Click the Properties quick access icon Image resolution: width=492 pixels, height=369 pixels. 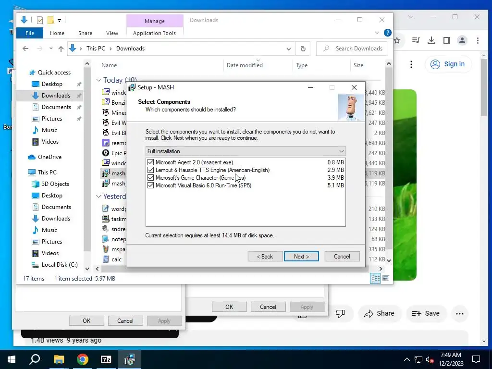tap(40, 20)
